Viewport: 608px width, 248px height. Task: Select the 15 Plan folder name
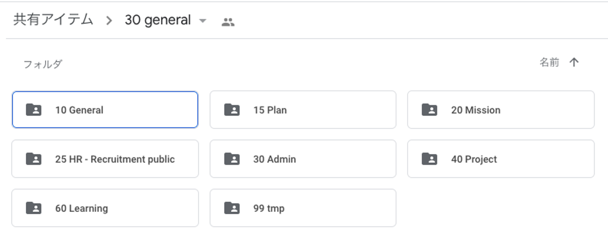[270, 110]
